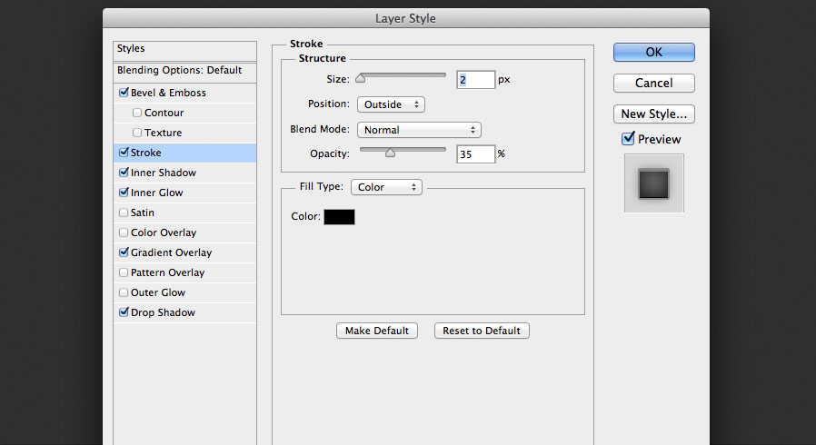Click the Opacity value input field
This screenshot has height=445, width=816.
click(x=475, y=153)
